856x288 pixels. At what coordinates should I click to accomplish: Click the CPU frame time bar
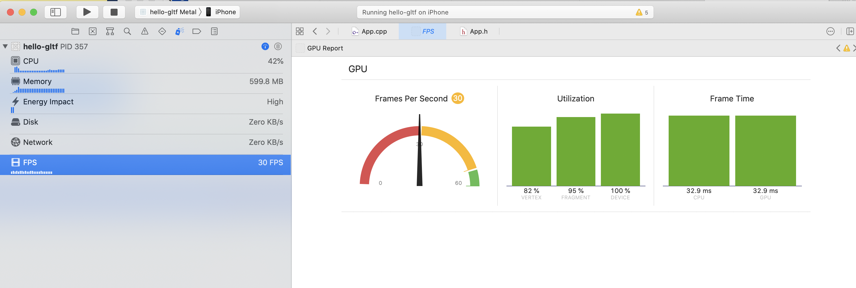(699, 151)
